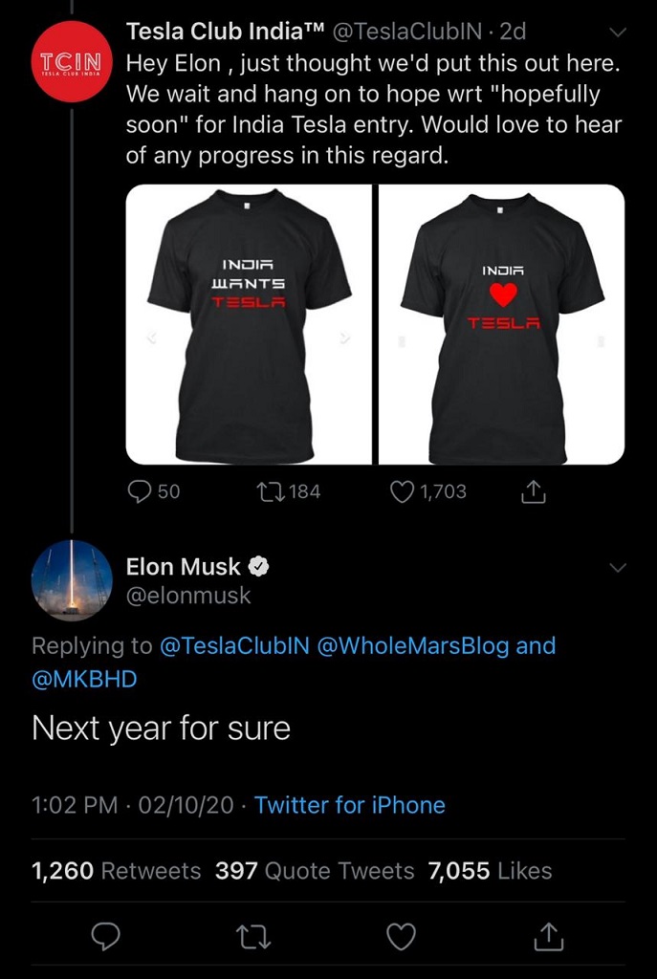Viewport: 657px width, 979px height.
Task: Like the Tesla Club India tweet
Action: tap(403, 491)
